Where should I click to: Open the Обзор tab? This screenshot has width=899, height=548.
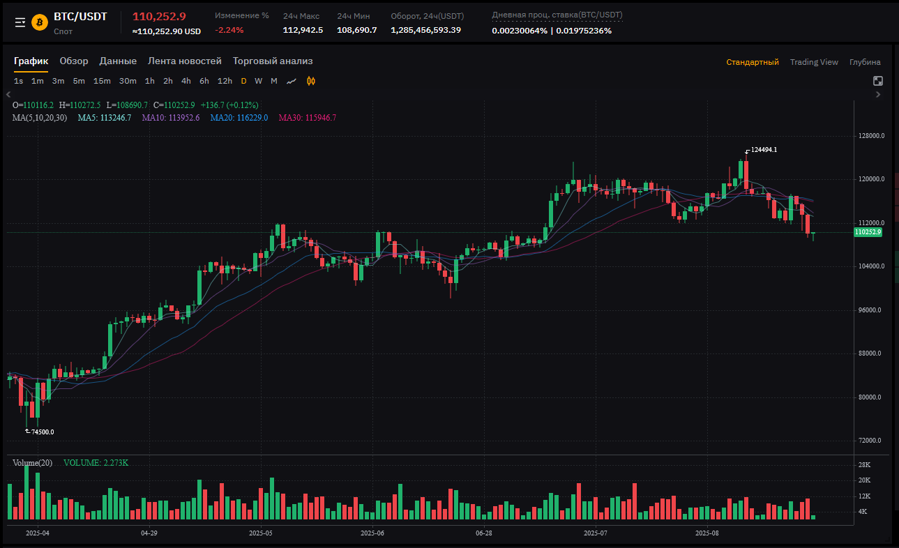click(x=74, y=61)
